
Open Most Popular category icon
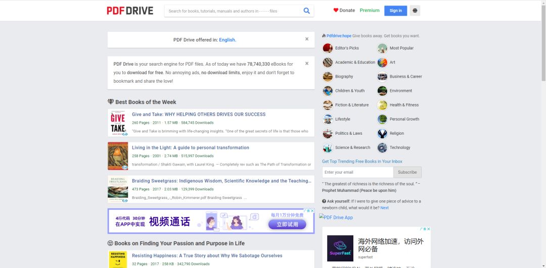[x=382, y=48]
